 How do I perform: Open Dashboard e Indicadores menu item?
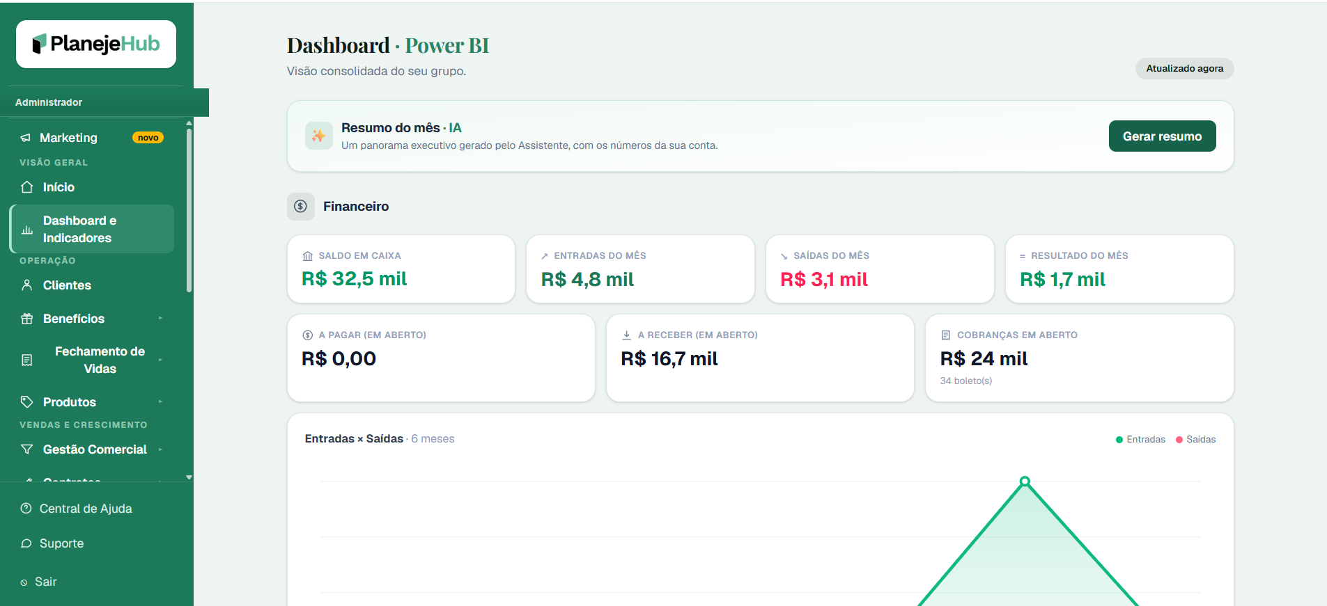[x=92, y=229]
